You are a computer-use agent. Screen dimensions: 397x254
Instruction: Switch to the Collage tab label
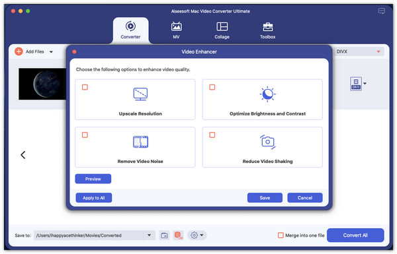[x=222, y=37]
